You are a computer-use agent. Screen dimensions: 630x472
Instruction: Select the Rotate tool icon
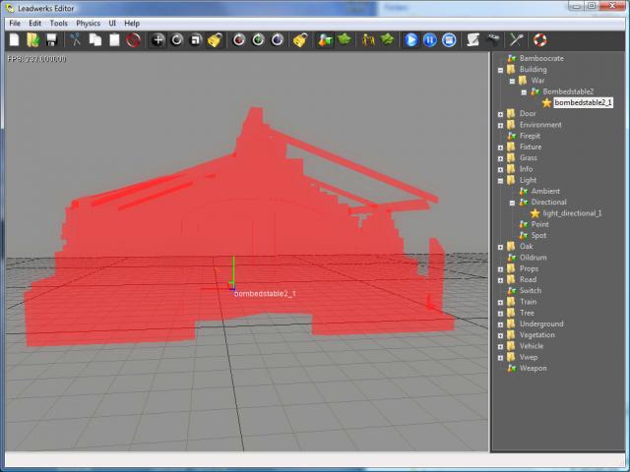[177, 40]
